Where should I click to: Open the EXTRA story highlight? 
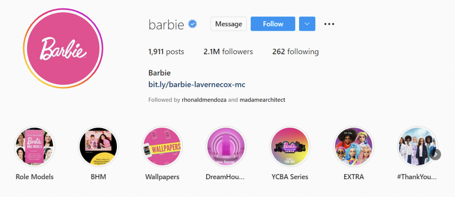pyautogui.click(x=354, y=146)
